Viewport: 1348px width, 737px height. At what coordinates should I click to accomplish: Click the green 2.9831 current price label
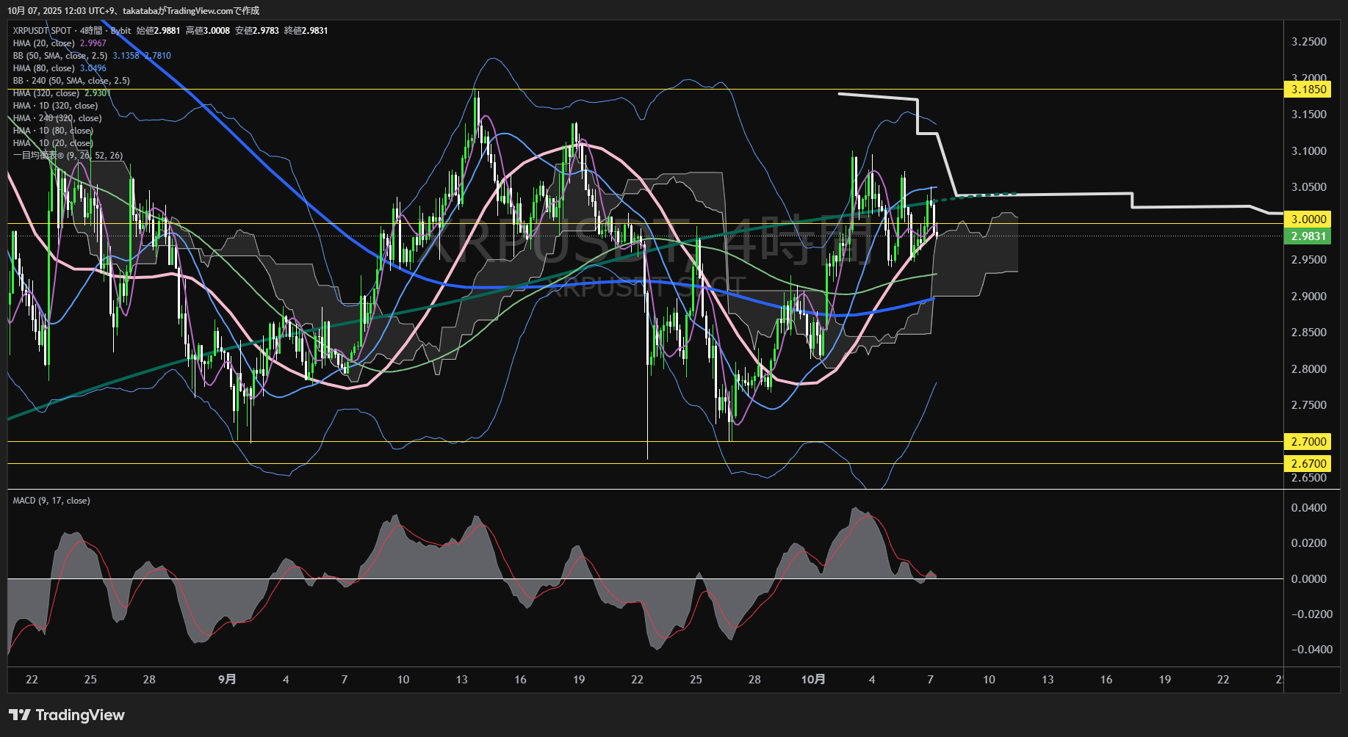pos(1308,236)
